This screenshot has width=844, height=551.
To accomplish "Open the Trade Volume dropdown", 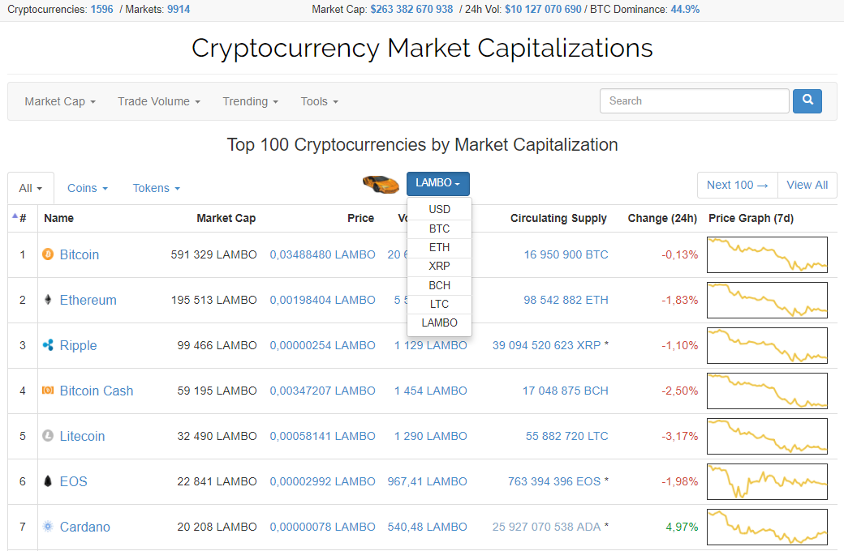I will coord(158,101).
